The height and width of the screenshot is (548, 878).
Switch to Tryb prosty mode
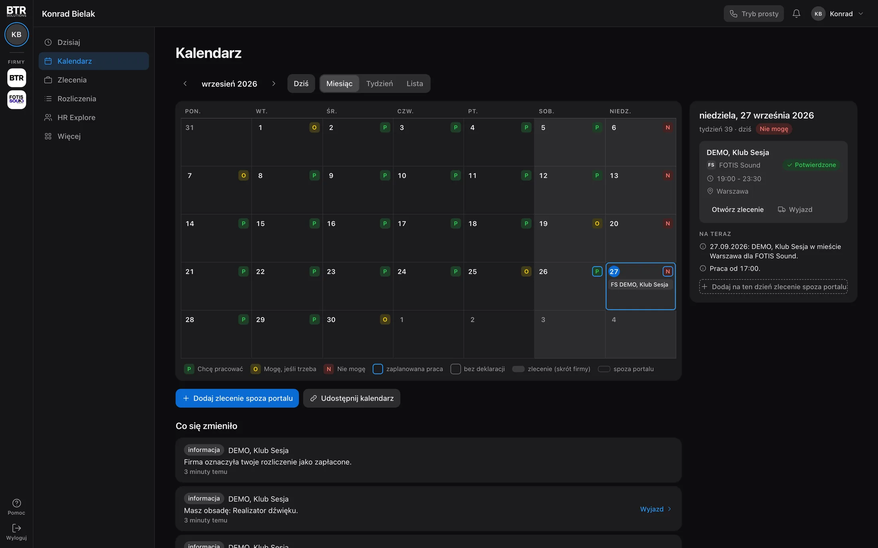[753, 14]
